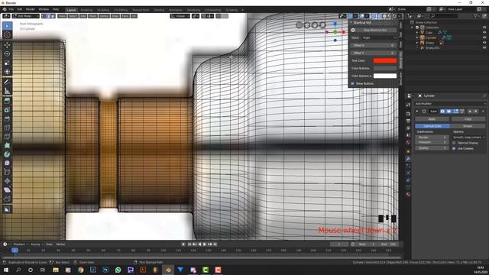
Task: Open the Dock Right dropdown
Action: [x=379, y=37]
